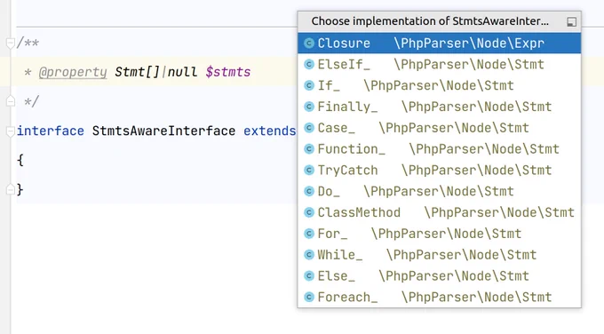This screenshot has width=604, height=334.
Task: Click the null type in docblock
Action: click(183, 73)
